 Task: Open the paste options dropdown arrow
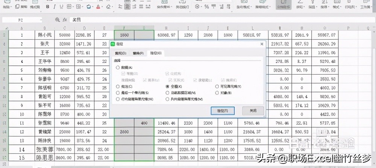[x=12, y=7]
